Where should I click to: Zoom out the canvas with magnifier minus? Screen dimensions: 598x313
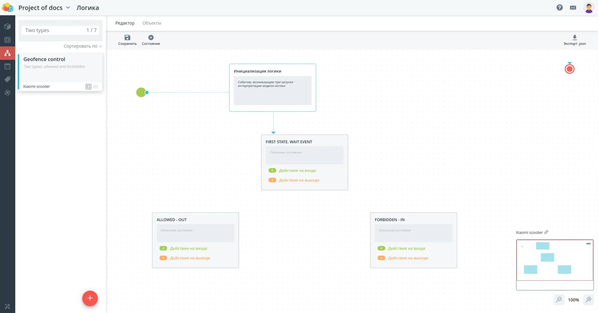point(559,300)
